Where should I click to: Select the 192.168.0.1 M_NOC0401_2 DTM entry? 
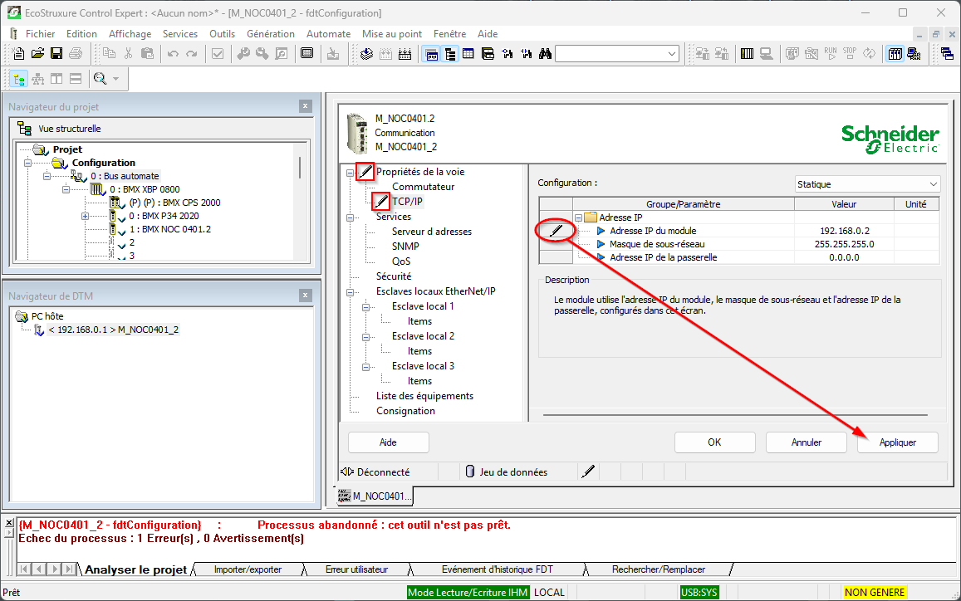click(x=114, y=330)
